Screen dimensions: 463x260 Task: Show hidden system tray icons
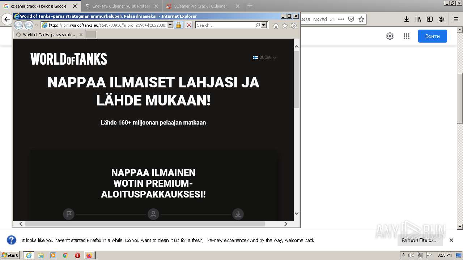click(x=404, y=255)
